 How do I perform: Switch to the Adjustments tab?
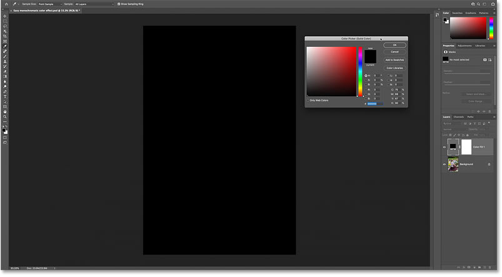[464, 46]
